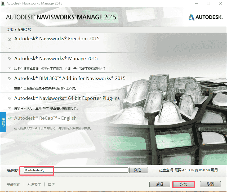Click the Autodesk logo at top right

click(x=206, y=17)
